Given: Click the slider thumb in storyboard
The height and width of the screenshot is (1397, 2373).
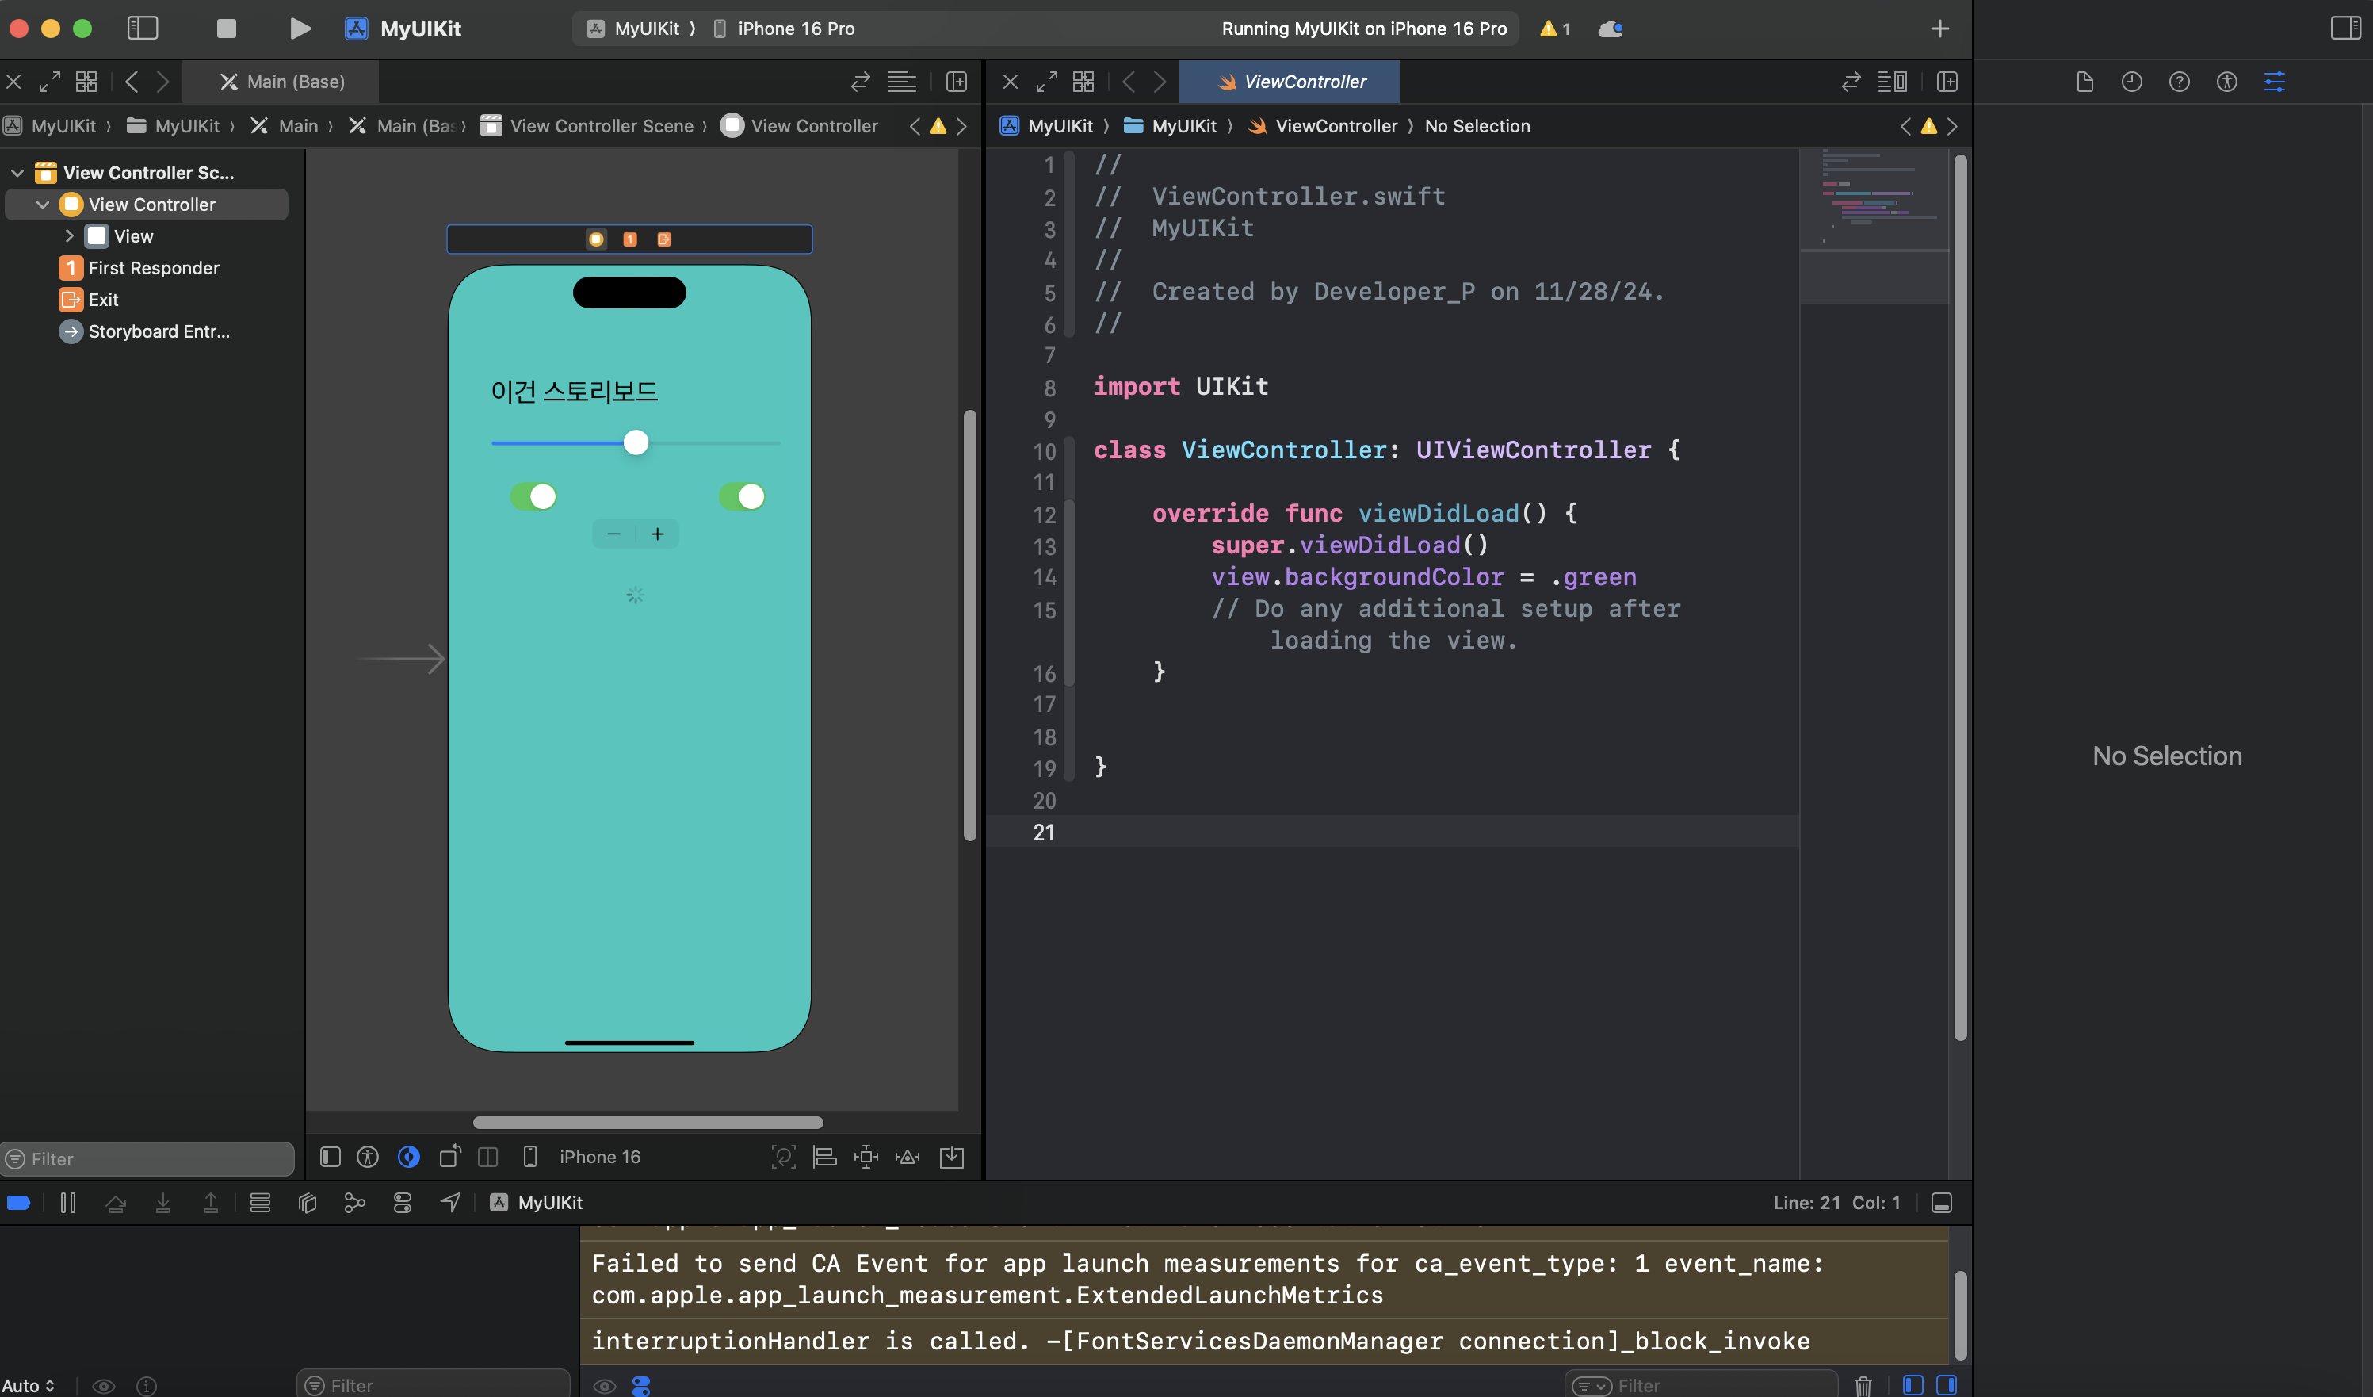Looking at the screenshot, I should click(x=636, y=442).
